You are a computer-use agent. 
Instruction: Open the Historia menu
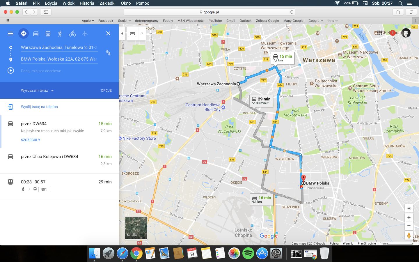[x=87, y=3]
